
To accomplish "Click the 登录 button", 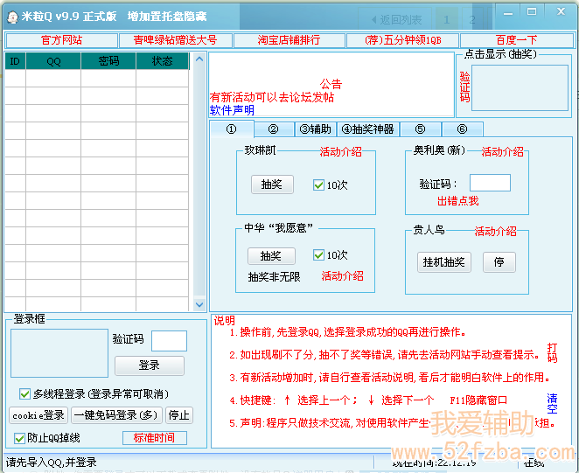I will click(x=149, y=365).
